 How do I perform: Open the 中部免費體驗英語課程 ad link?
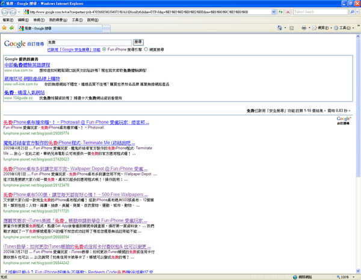click(27, 65)
